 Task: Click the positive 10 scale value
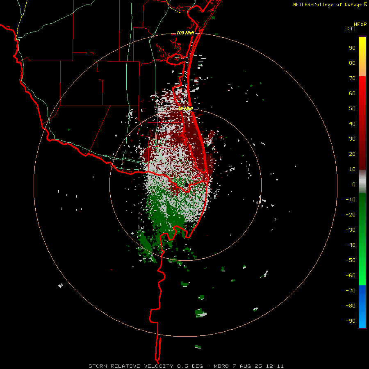(x=352, y=169)
